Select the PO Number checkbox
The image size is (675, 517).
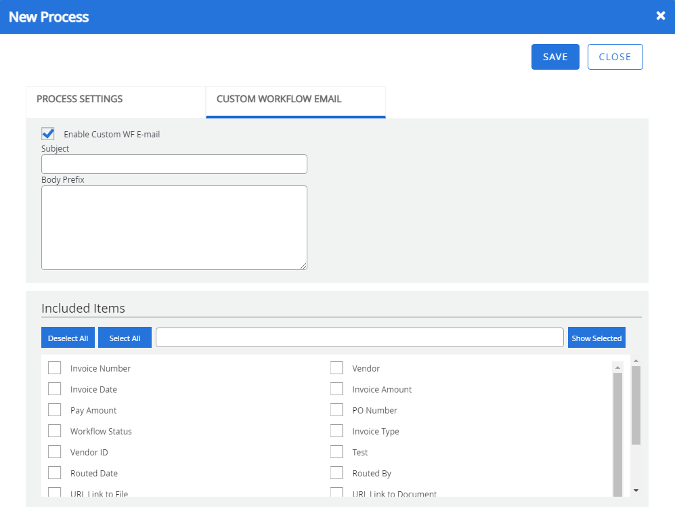click(x=336, y=410)
